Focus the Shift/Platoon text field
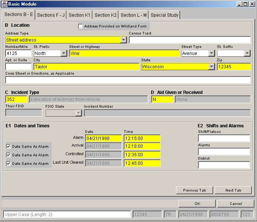 pos(224,138)
